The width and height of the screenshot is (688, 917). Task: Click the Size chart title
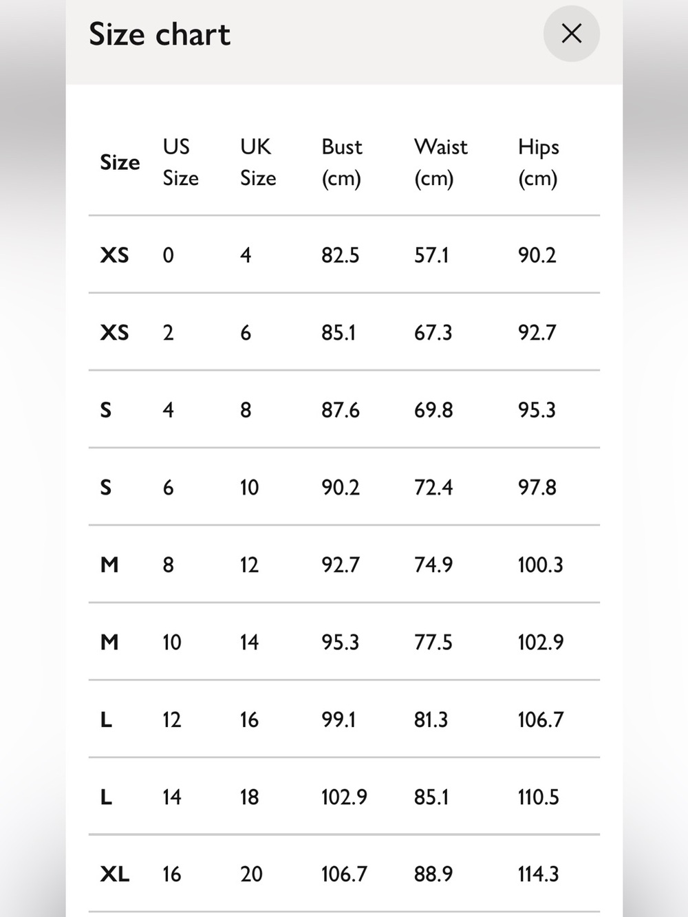tap(160, 34)
